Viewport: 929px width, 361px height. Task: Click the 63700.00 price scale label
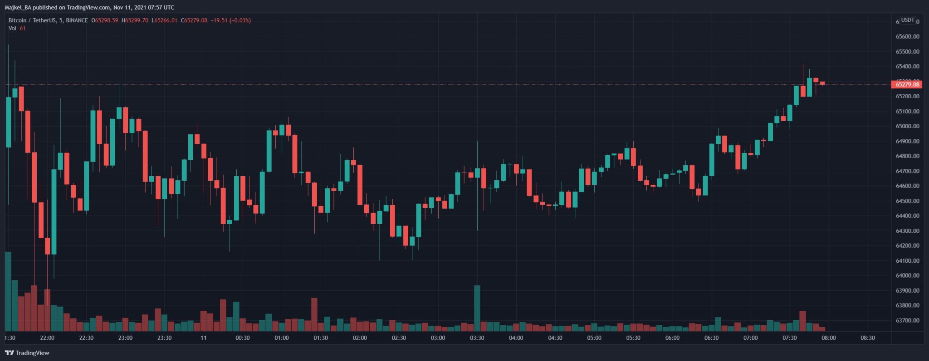[907, 320]
